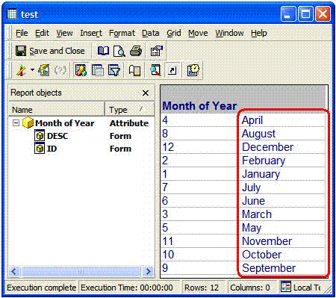Click the clock schedule icon
The image size is (336, 298).
(193, 70)
